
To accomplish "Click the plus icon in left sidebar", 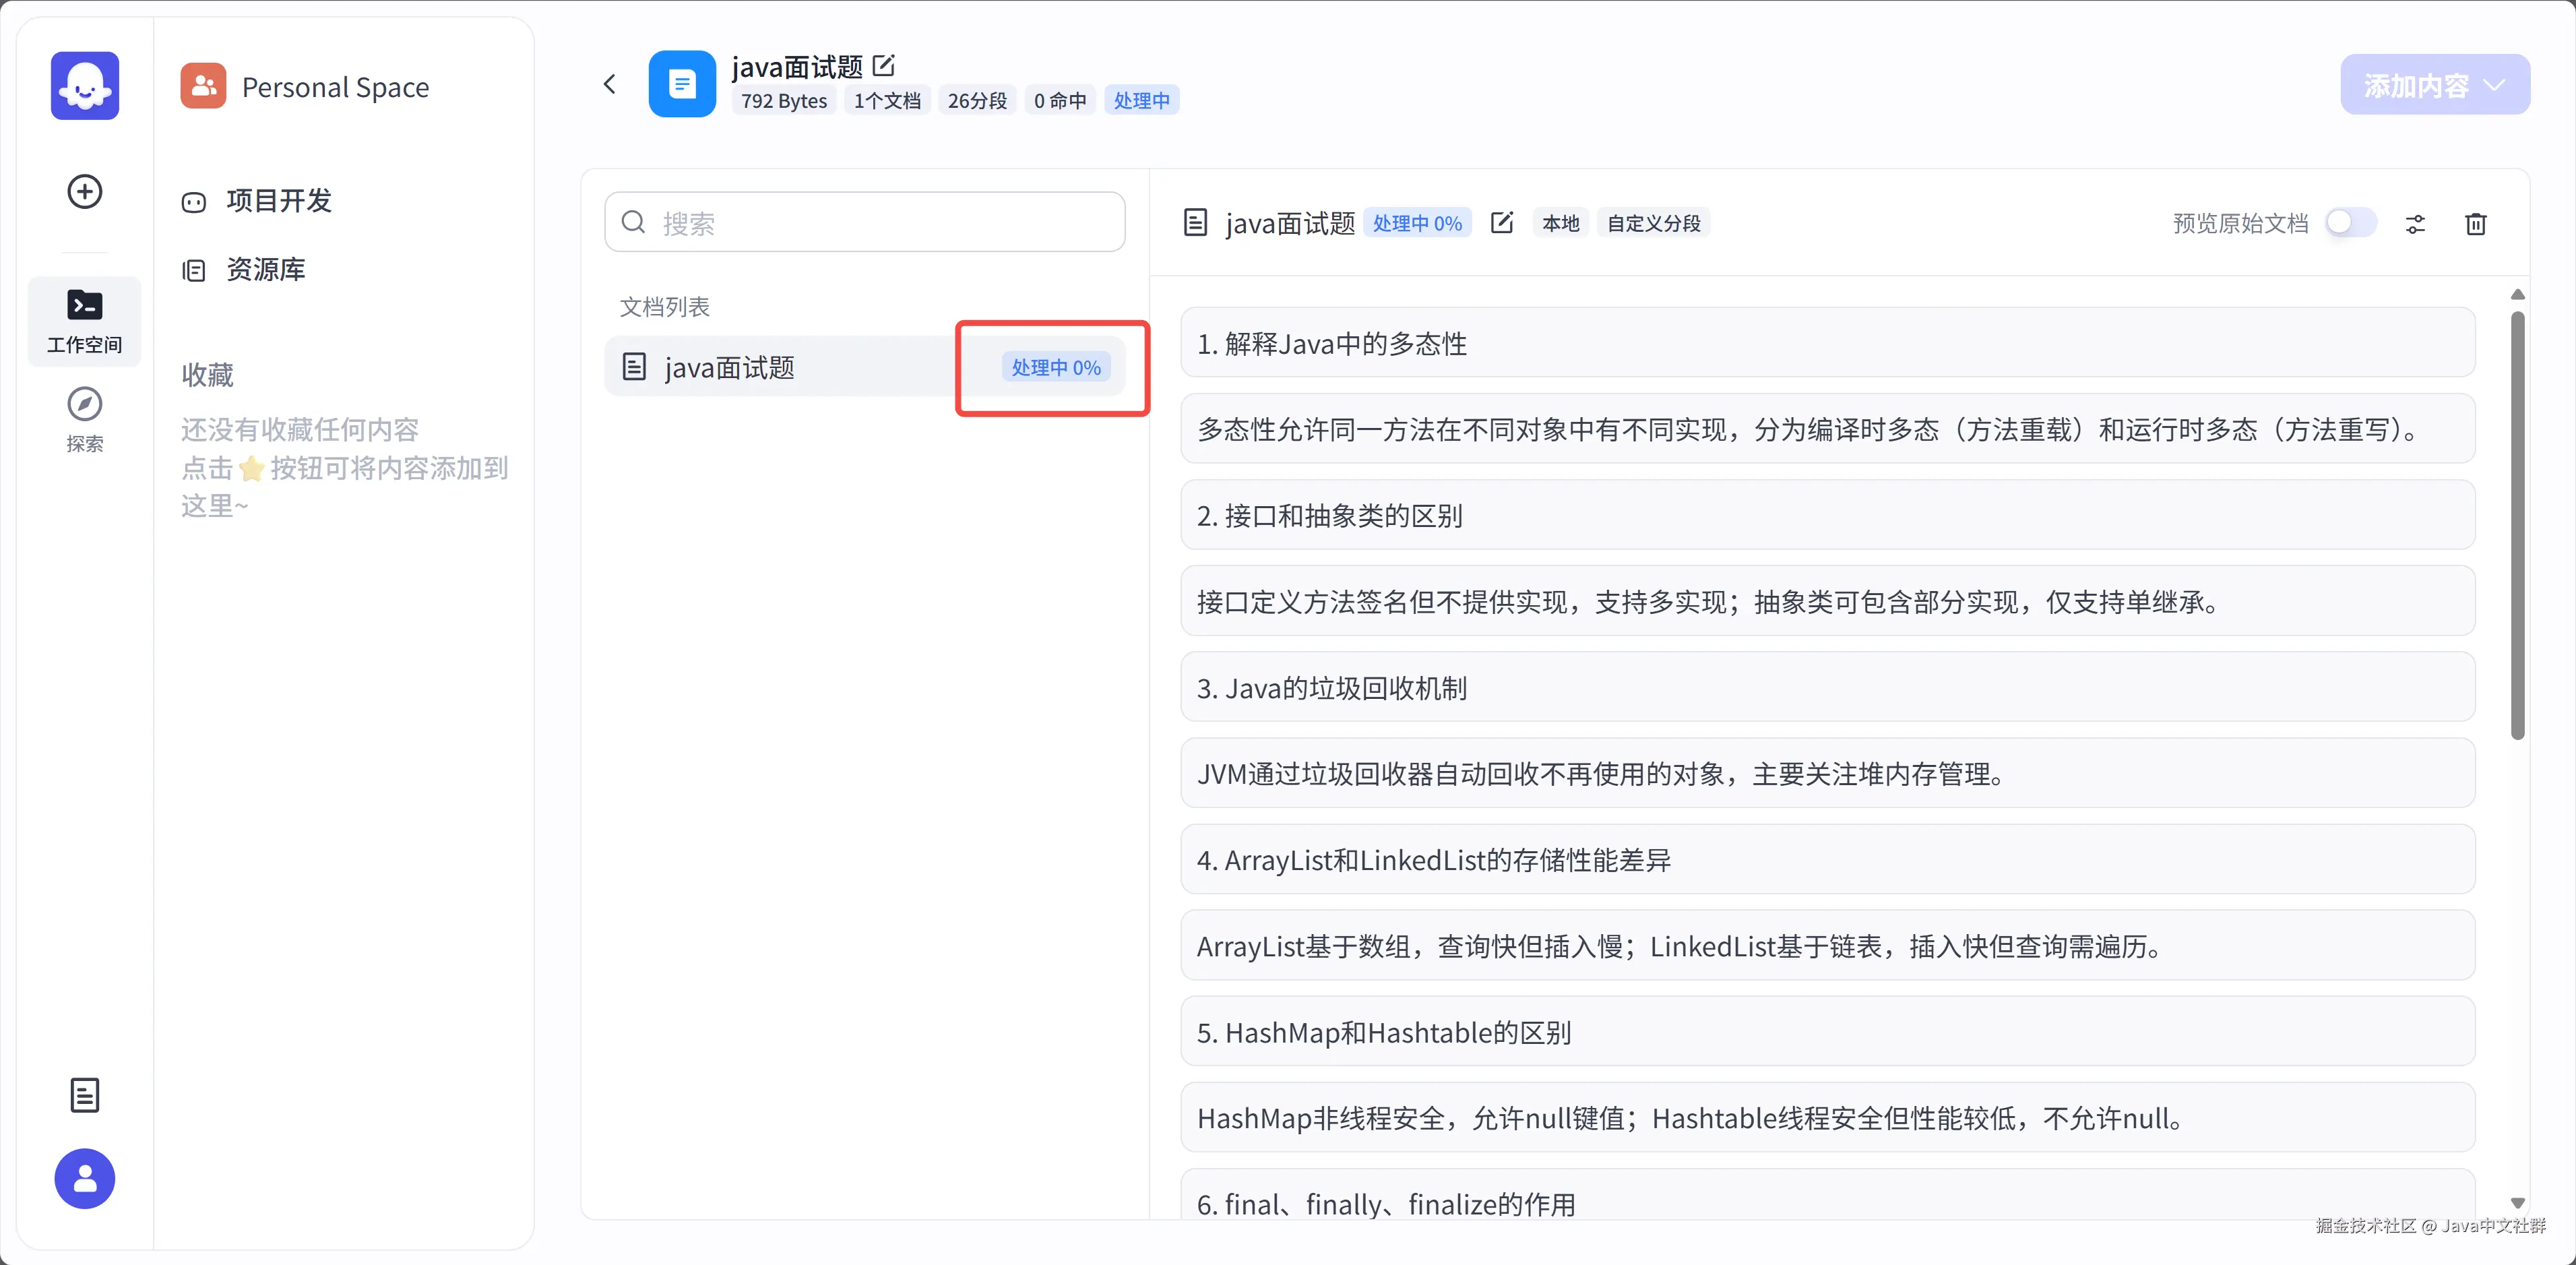I will point(85,191).
